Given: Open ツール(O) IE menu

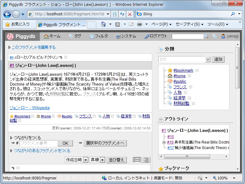Looking at the screenshot, I should click(218, 24).
